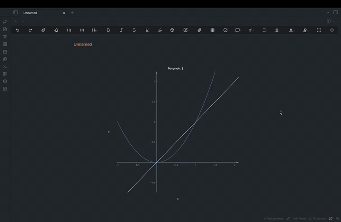This screenshot has height=222, width=341.
Task: Click the smiley face ribbon icon
Action: [x=5, y=81]
